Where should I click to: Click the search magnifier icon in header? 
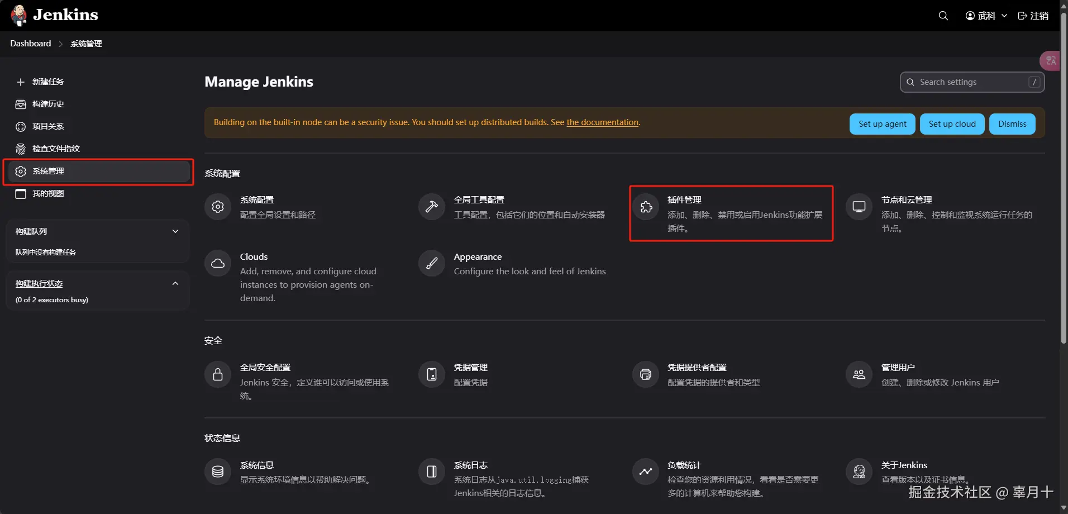[943, 16]
